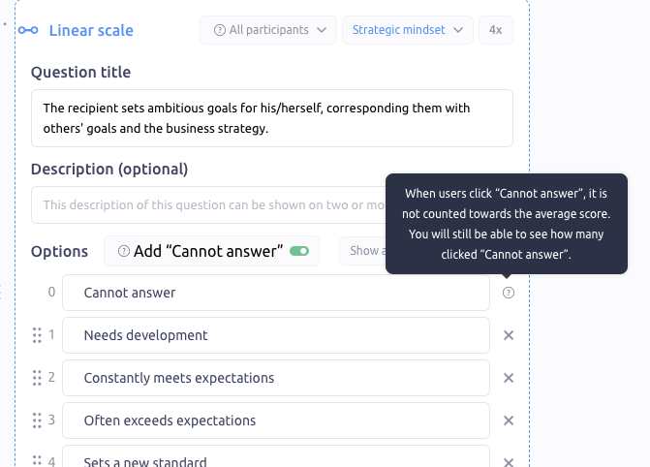Image resolution: width=650 pixels, height=467 pixels.
Task: Click help icon beside Cannot answer option
Action: pos(509,293)
